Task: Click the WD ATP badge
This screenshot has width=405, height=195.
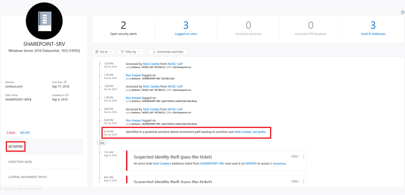Action: click(26, 132)
